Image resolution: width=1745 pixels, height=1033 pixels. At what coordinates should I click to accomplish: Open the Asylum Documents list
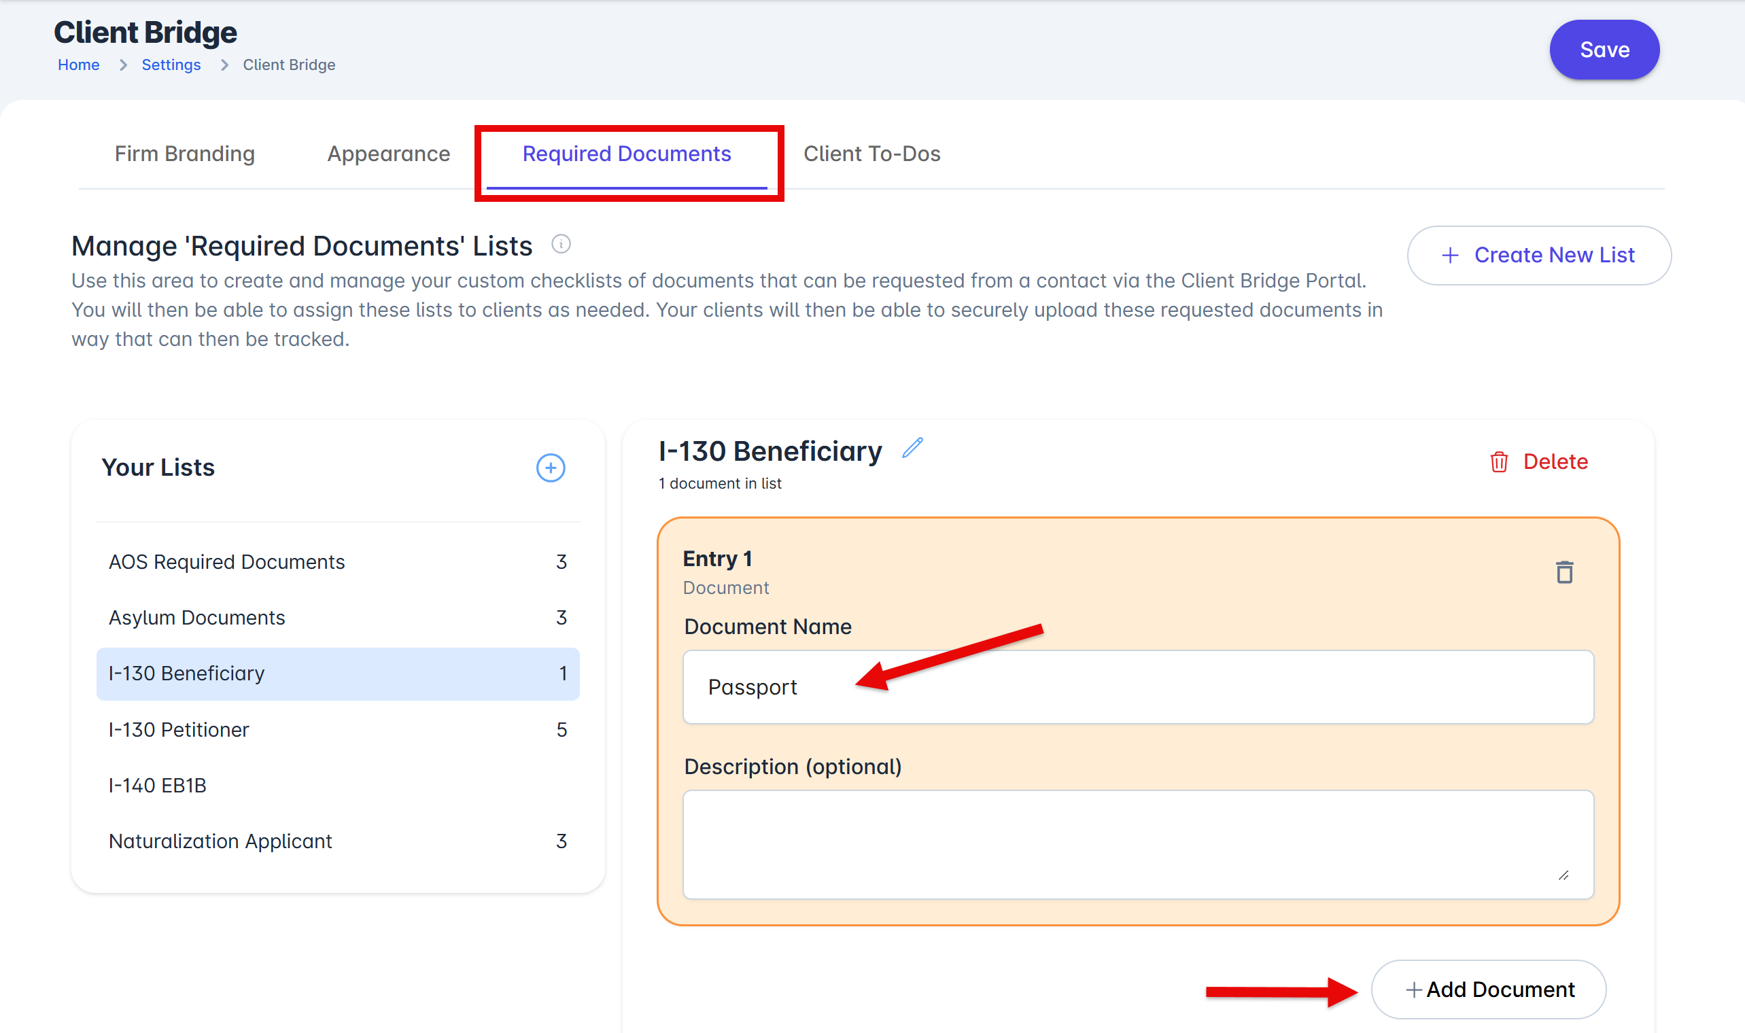tap(197, 618)
